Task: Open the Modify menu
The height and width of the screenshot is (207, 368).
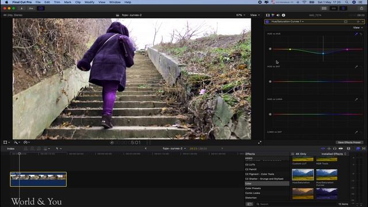Action: (89, 2)
